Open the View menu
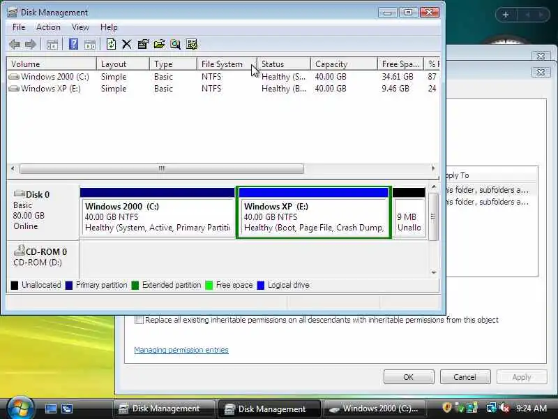 80,27
